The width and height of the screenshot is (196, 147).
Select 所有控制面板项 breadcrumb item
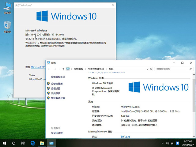point(96,69)
